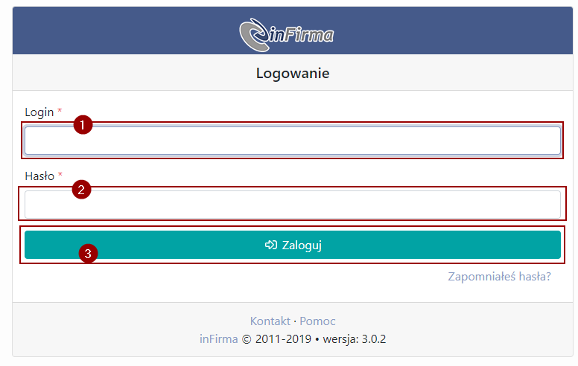The height and width of the screenshot is (366, 578).
Task: Click the Logowanie heading
Action: pyautogui.click(x=293, y=73)
